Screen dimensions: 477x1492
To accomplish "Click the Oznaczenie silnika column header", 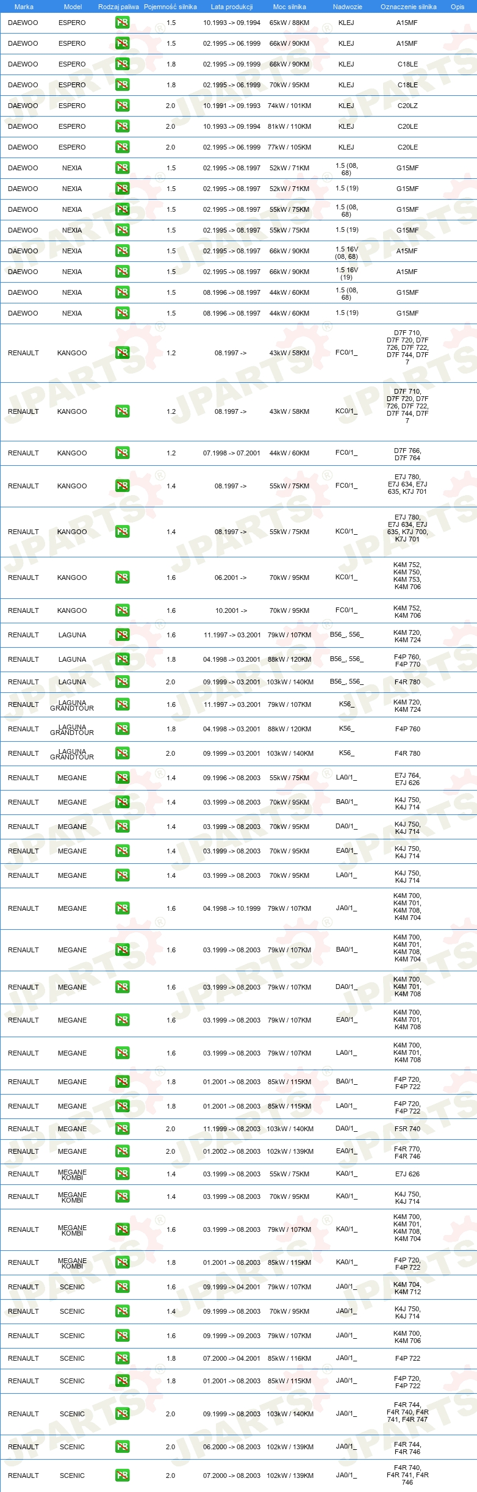I will pyautogui.click(x=409, y=7).
